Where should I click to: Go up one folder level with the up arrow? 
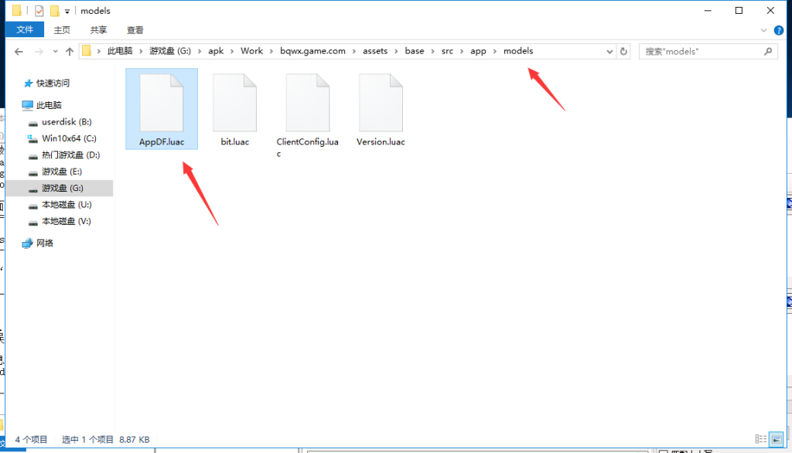pos(70,52)
